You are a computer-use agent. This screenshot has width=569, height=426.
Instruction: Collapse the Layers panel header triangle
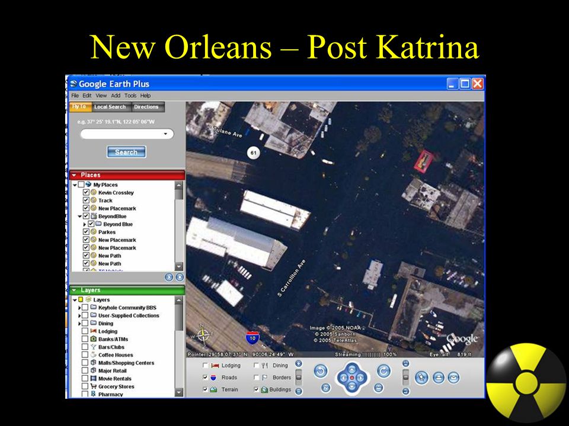pyautogui.click(x=75, y=290)
